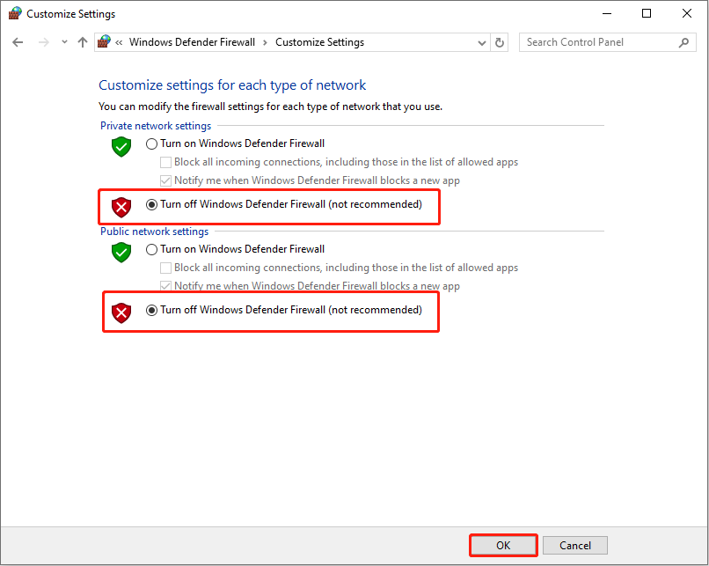The width and height of the screenshot is (709, 566).
Task: Click the Search Control Panel field
Action: click(x=607, y=42)
